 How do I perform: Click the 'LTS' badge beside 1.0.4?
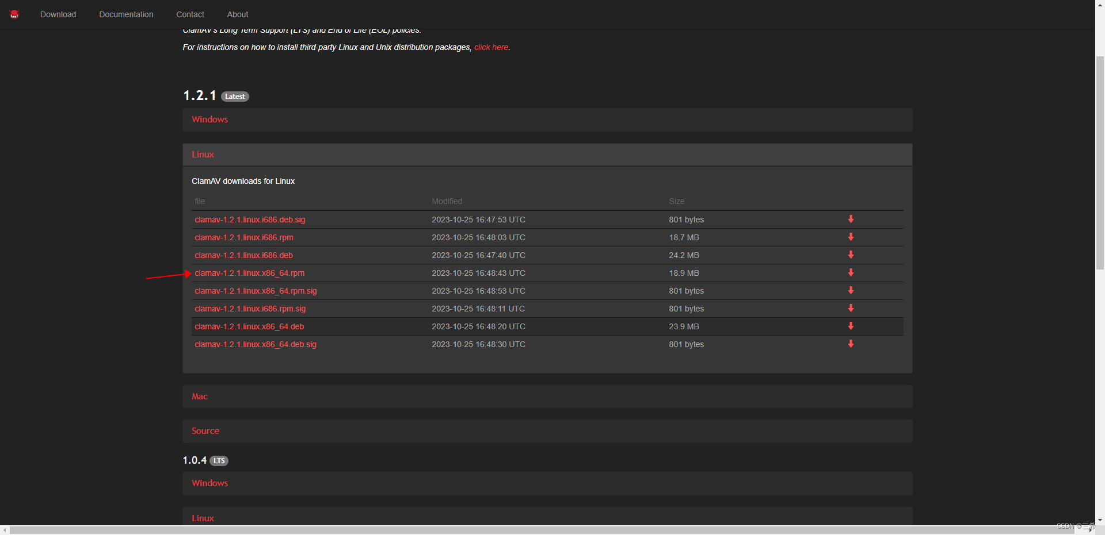pyautogui.click(x=219, y=461)
